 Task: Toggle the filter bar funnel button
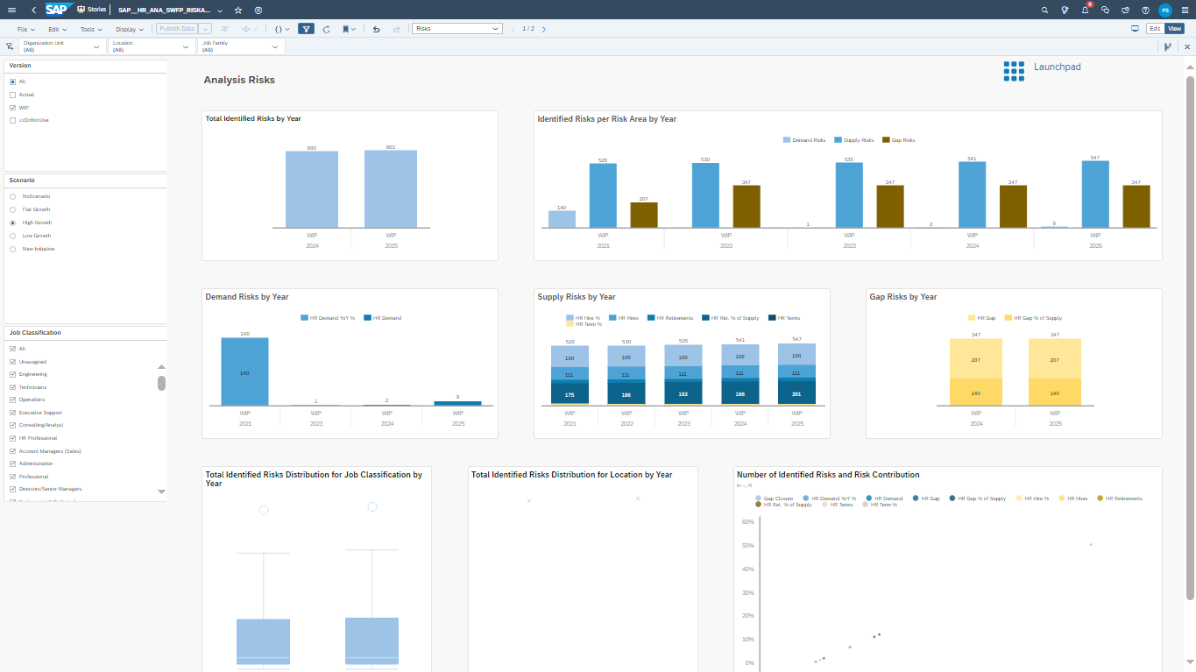point(306,29)
